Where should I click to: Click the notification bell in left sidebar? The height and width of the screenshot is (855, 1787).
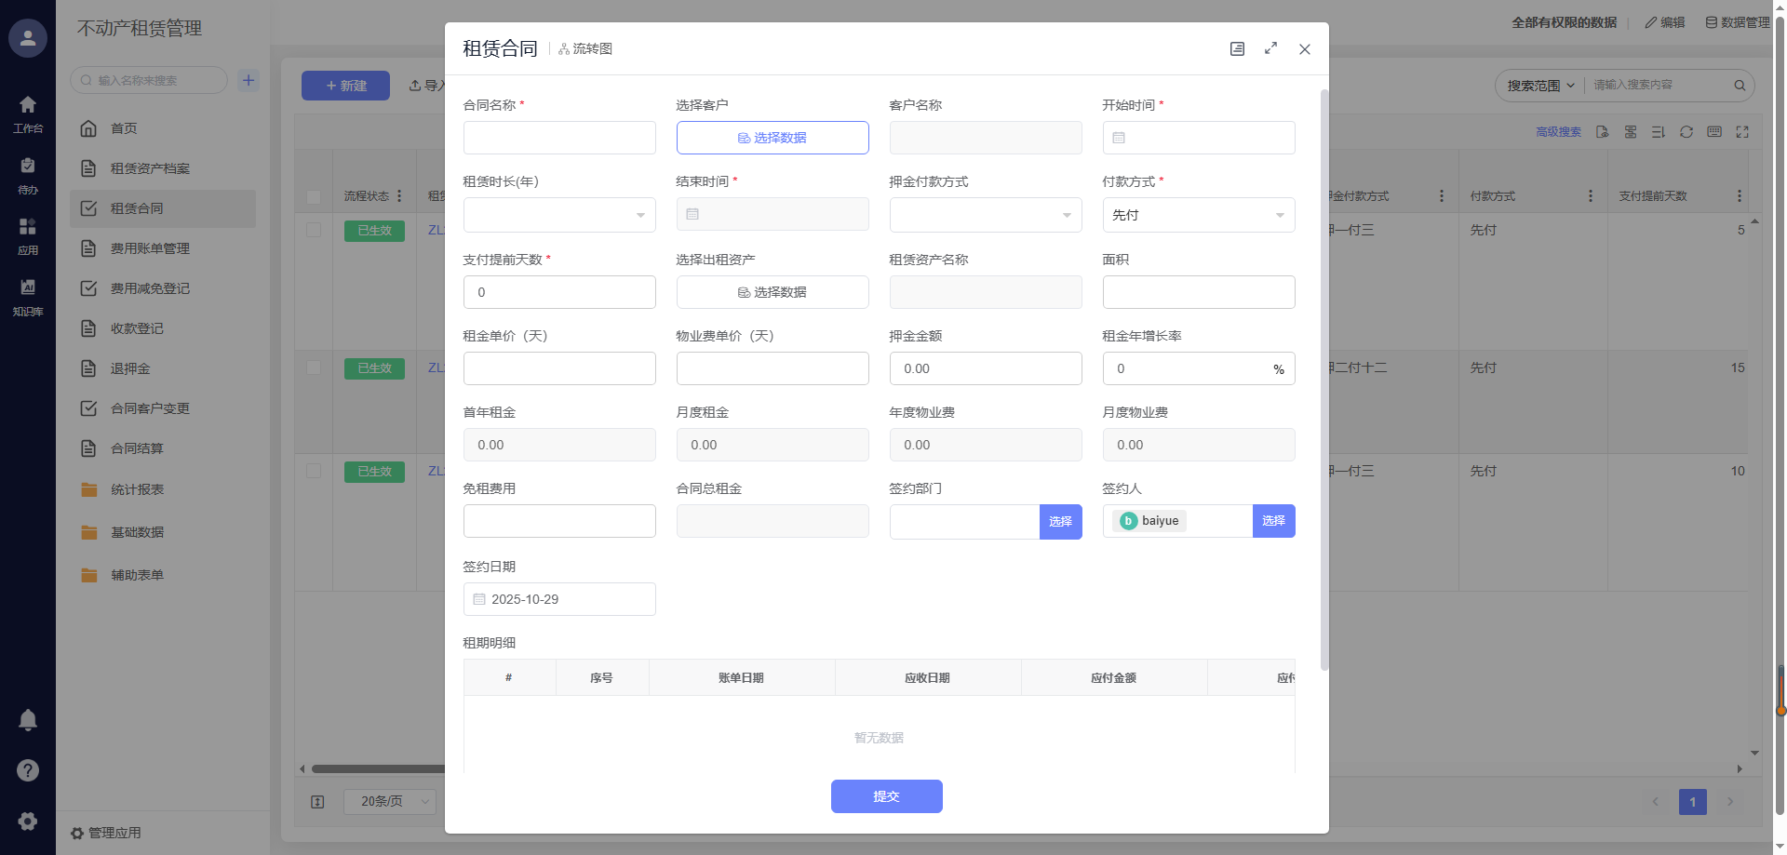click(28, 719)
